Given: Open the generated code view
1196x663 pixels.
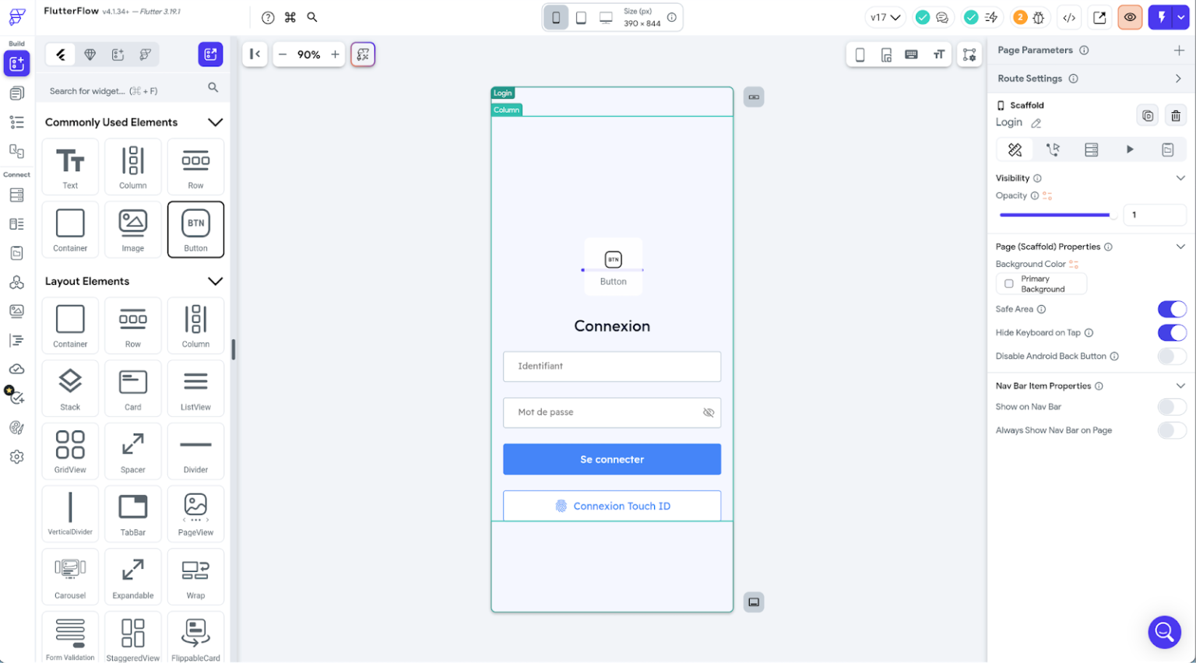Looking at the screenshot, I should click(x=1069, y=16).
